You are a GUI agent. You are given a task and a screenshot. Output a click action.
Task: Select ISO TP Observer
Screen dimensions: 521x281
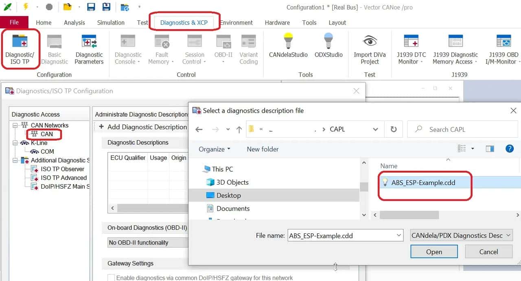(62, 169)
